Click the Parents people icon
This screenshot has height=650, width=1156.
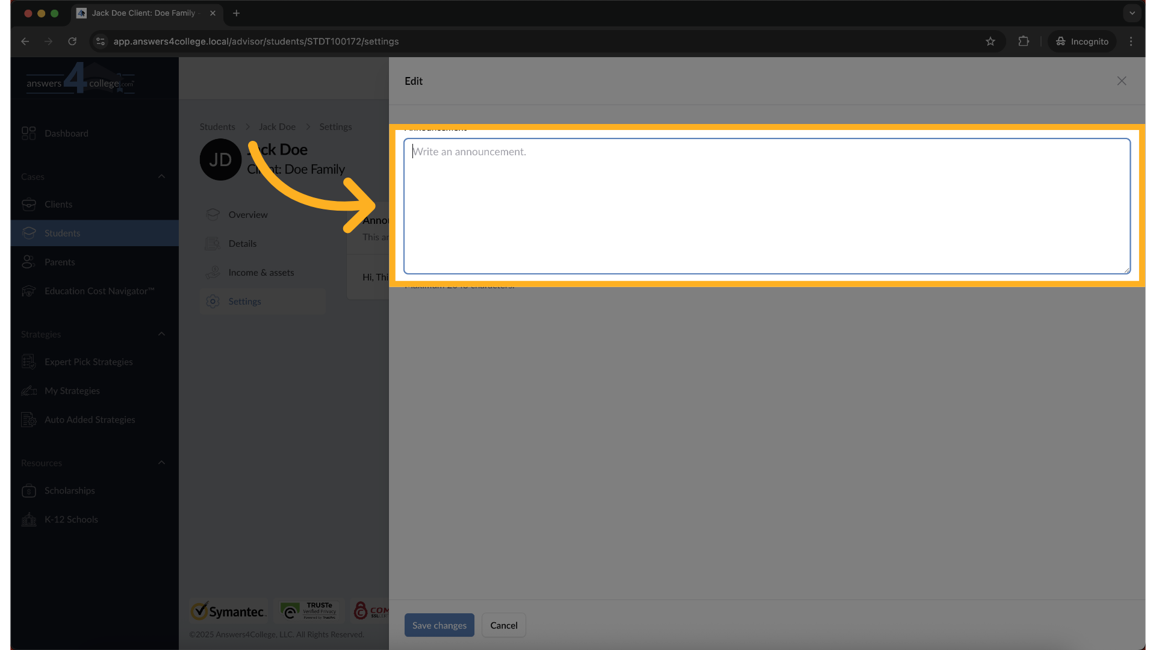coord(28,262)
